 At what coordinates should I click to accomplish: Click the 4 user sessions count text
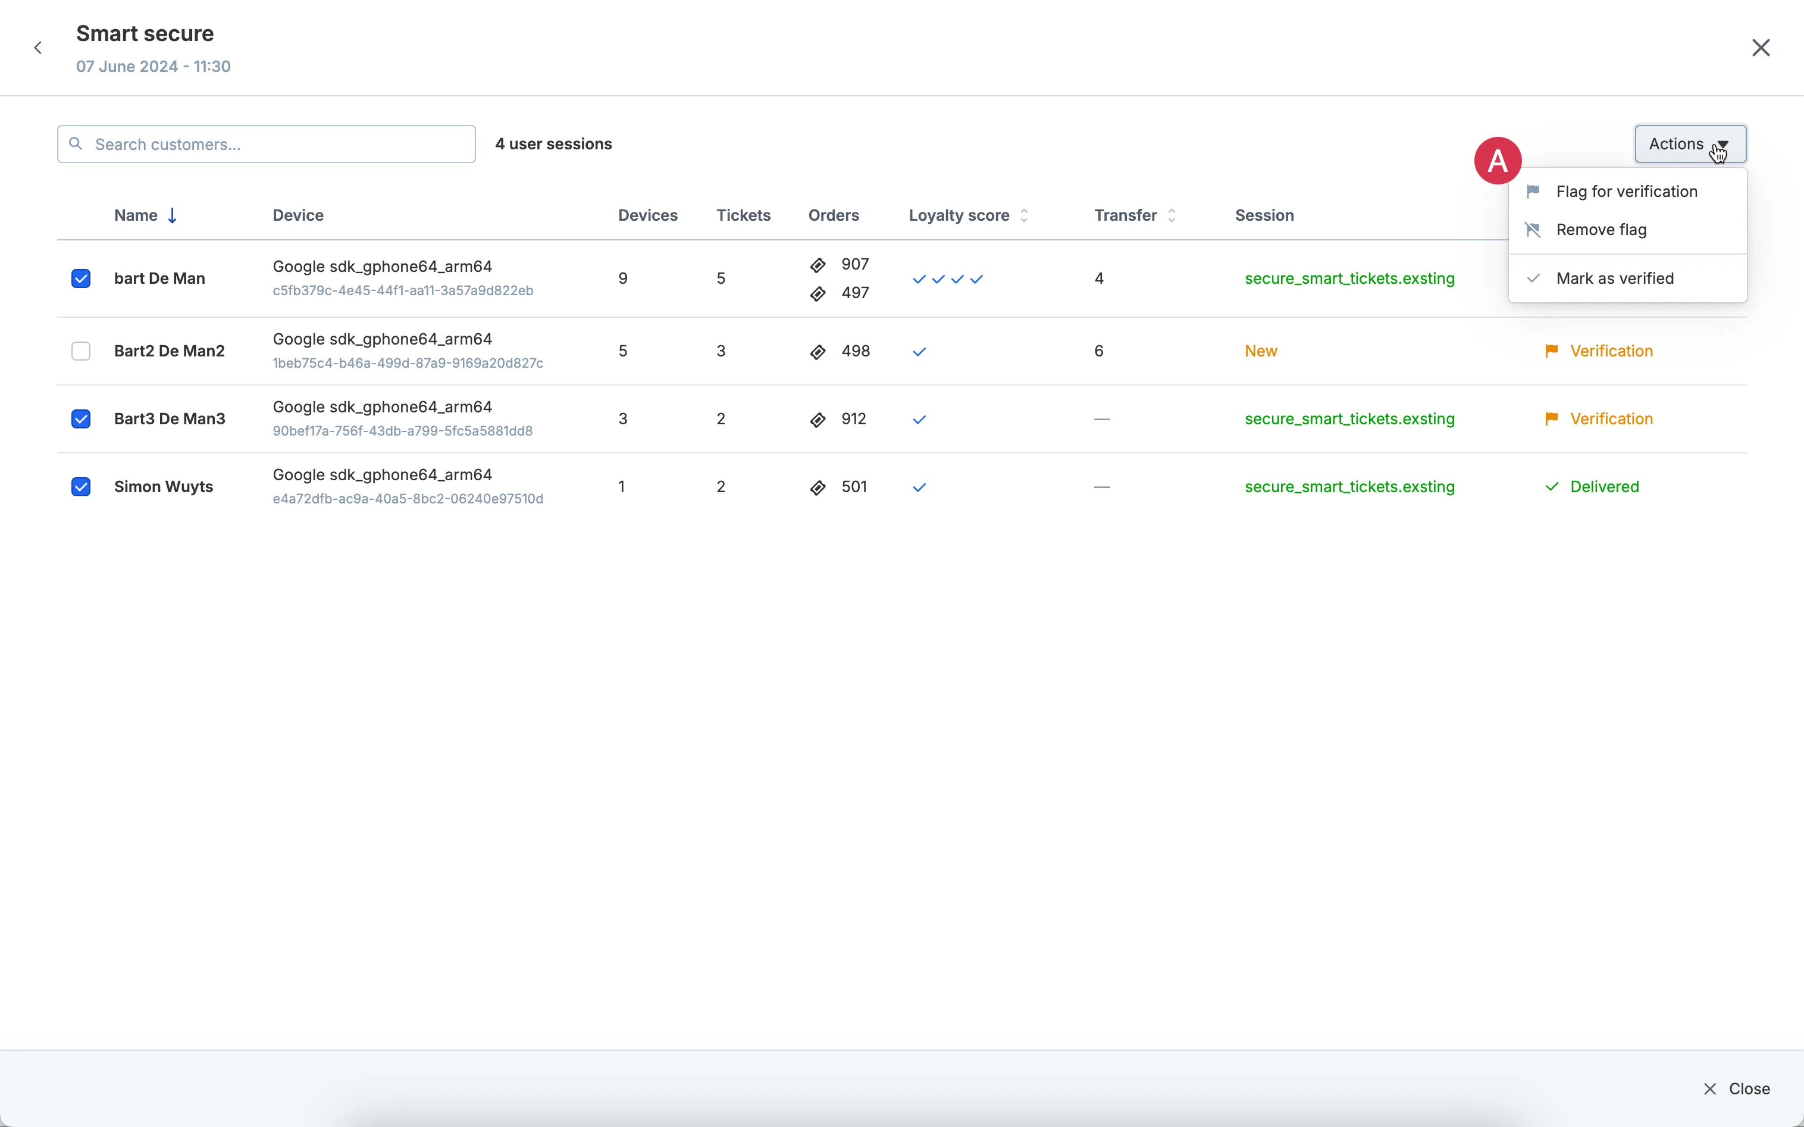tap(554, 144)
